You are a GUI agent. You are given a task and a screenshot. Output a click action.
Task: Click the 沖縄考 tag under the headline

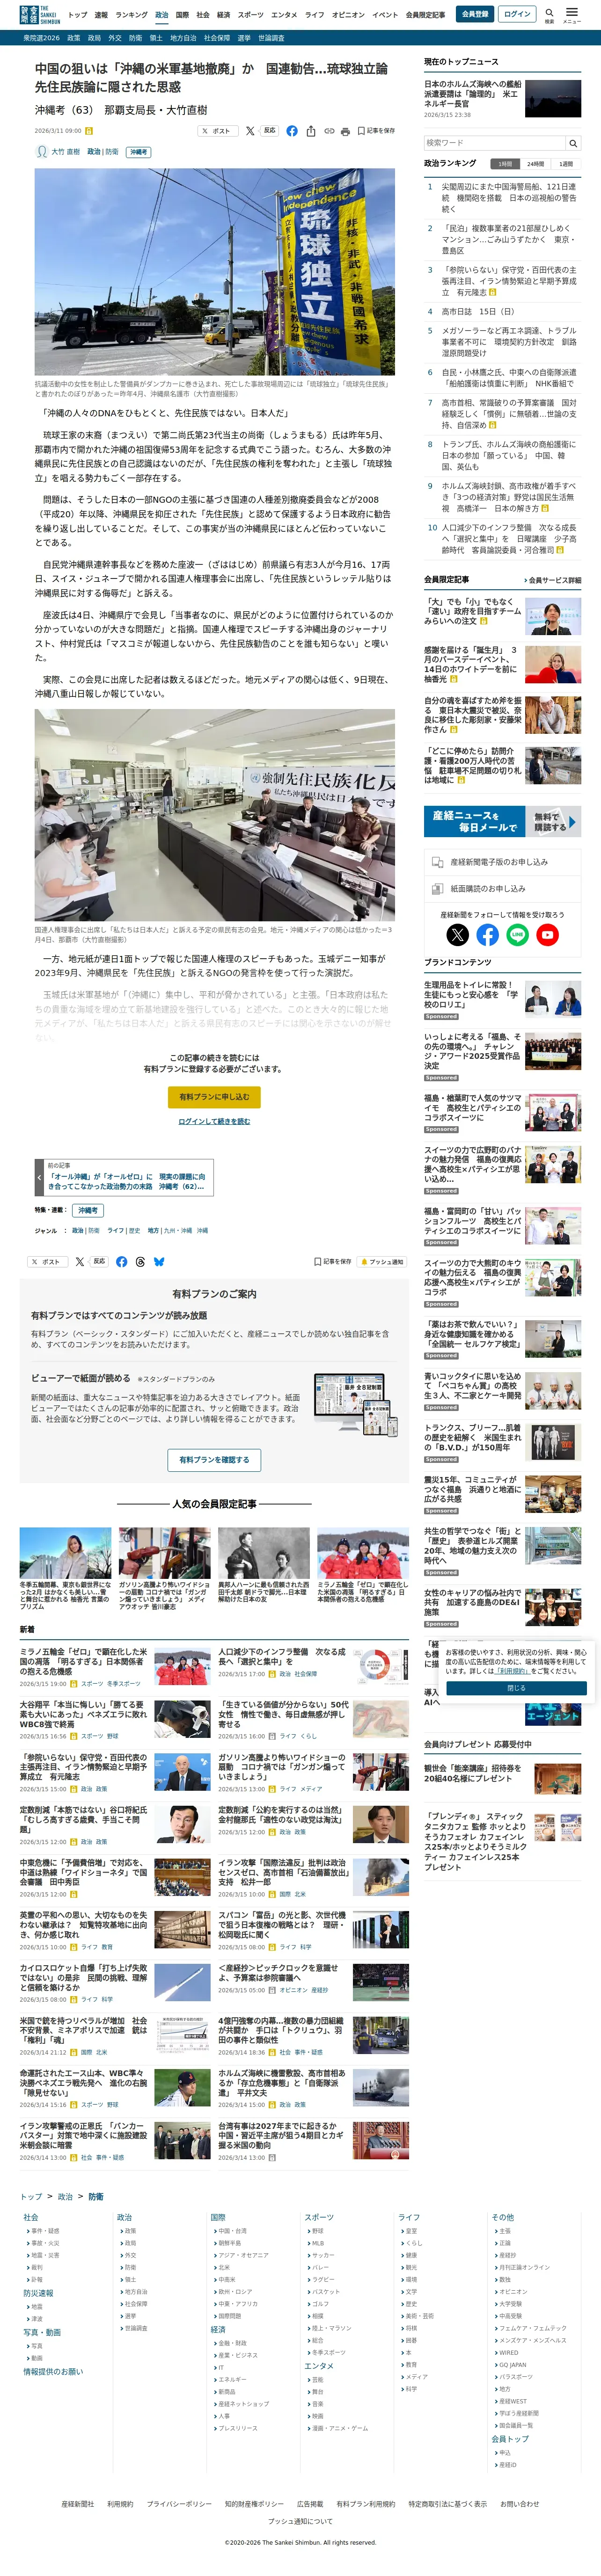click(138, 152)
